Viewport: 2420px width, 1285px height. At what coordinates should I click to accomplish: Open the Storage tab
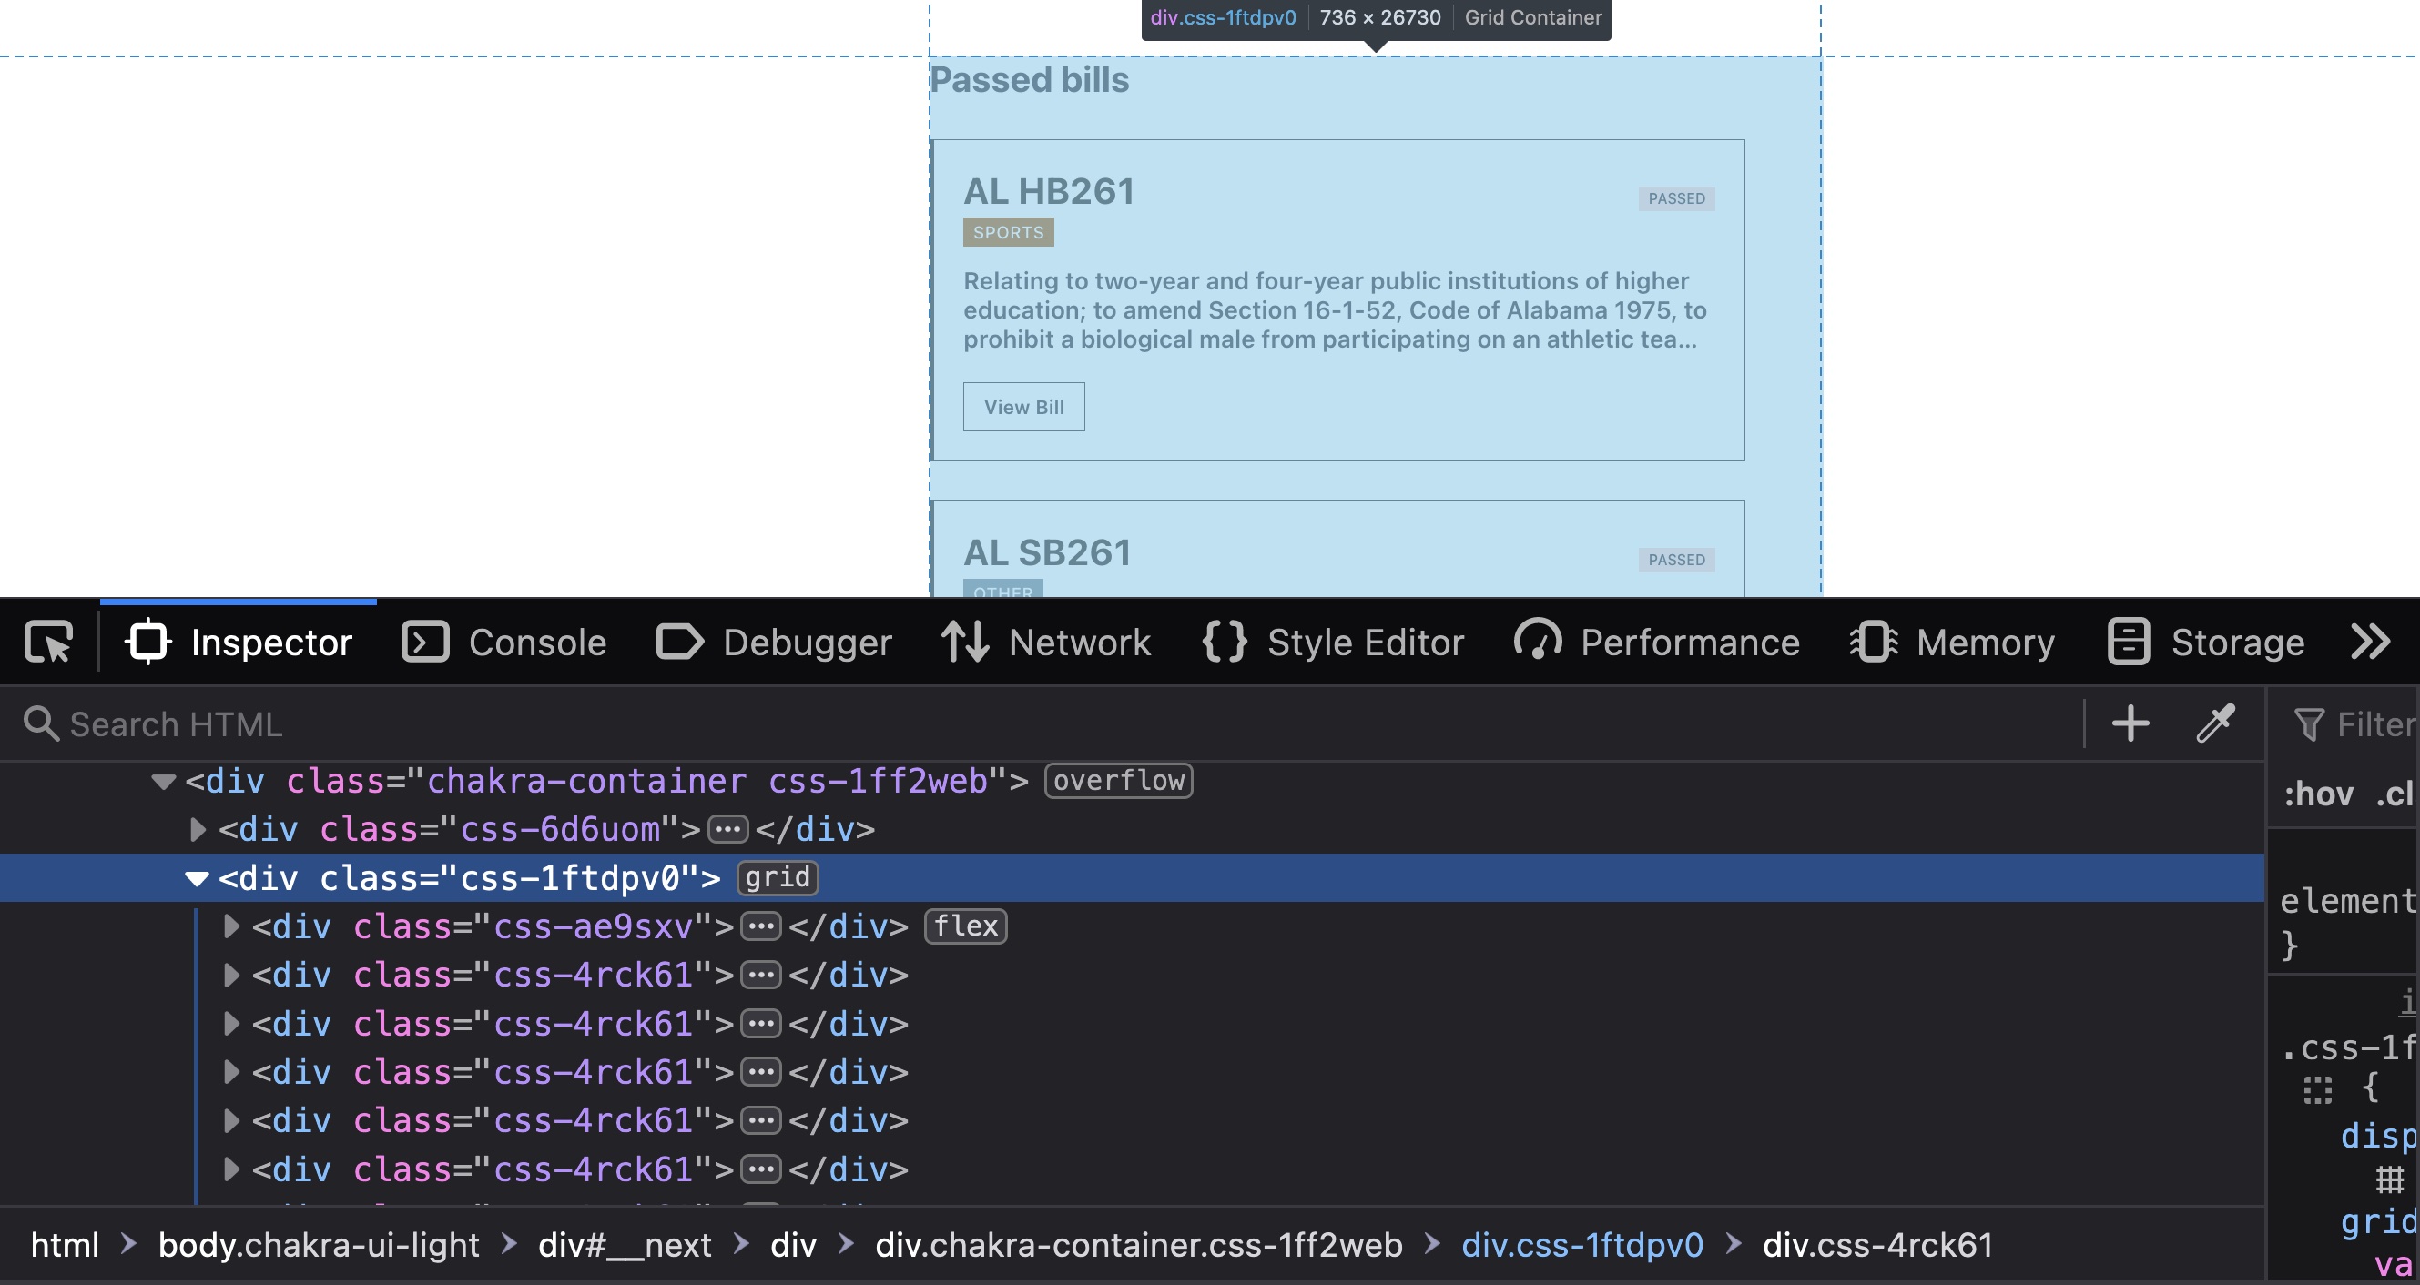(x=2206, y=642)
